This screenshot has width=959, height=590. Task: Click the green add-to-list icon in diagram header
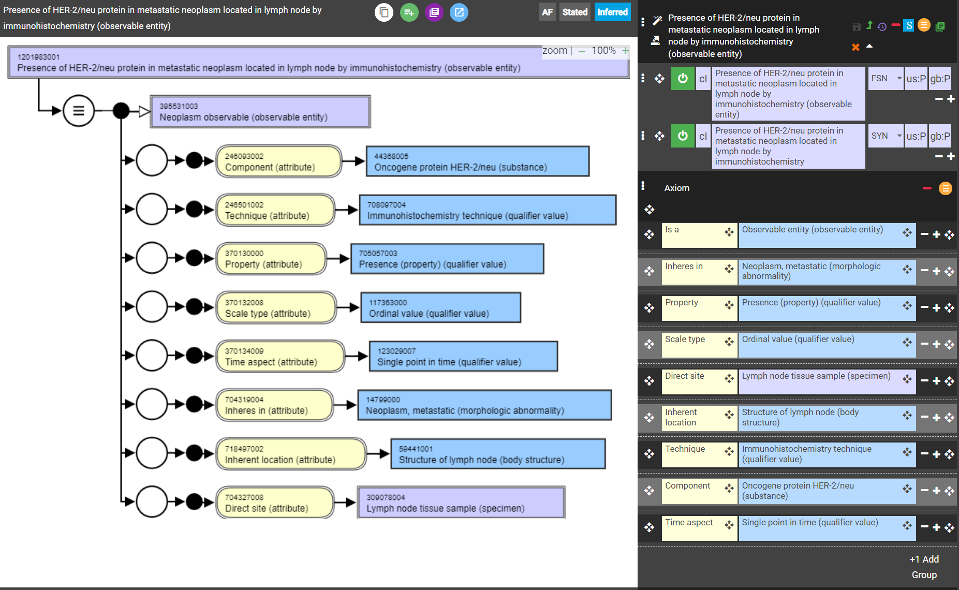pos(409,12)
